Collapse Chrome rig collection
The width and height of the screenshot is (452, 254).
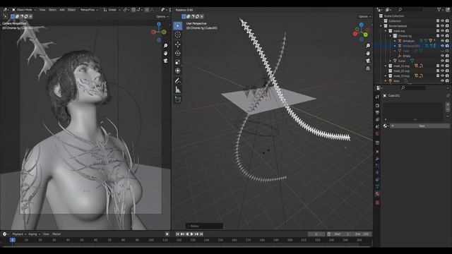(x=391, y=36)
